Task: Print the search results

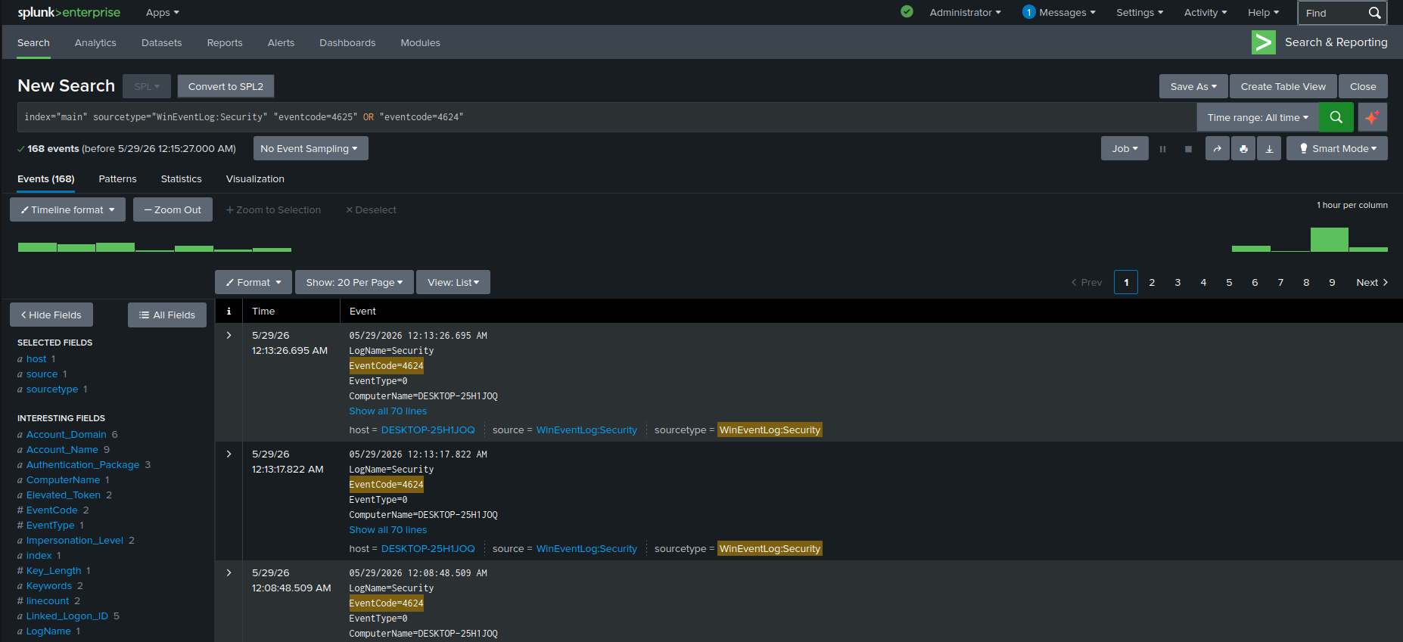Action: point(1243,149)
